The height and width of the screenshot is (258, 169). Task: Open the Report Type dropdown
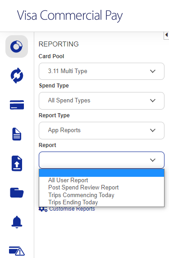pyautogui.click(x=101, y=130)
